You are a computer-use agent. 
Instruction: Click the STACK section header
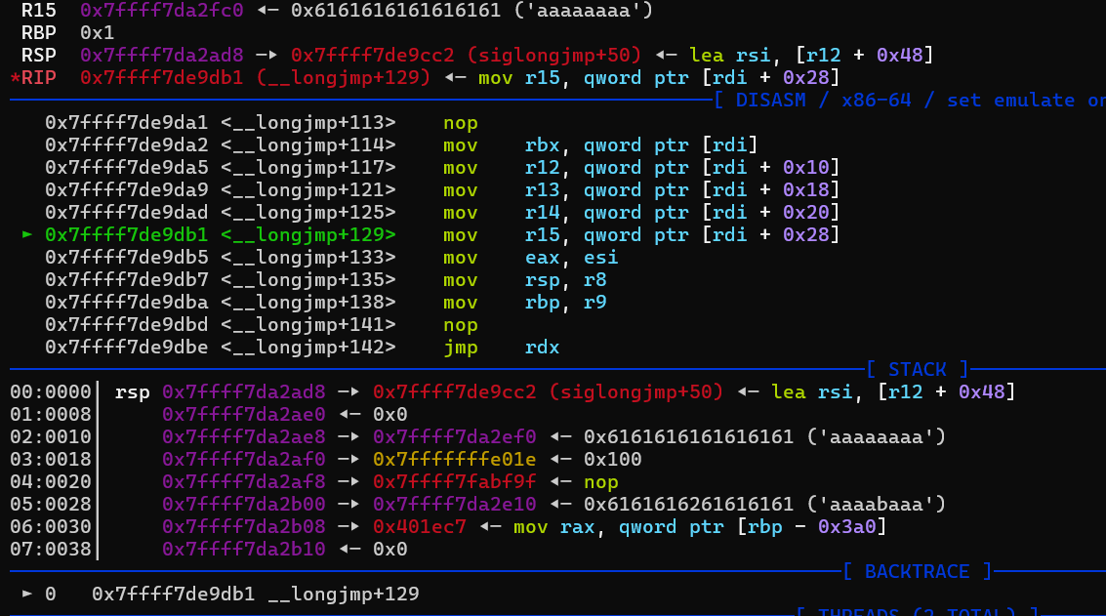[x=917, y=369]
